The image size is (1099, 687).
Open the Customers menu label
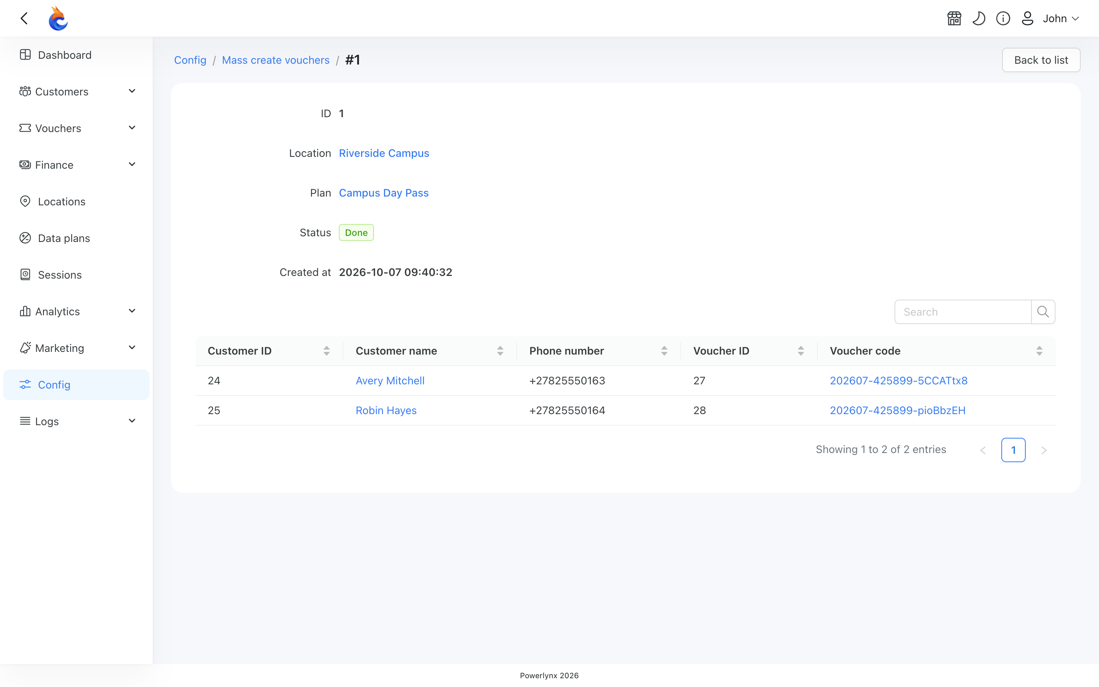pos(62,92)
